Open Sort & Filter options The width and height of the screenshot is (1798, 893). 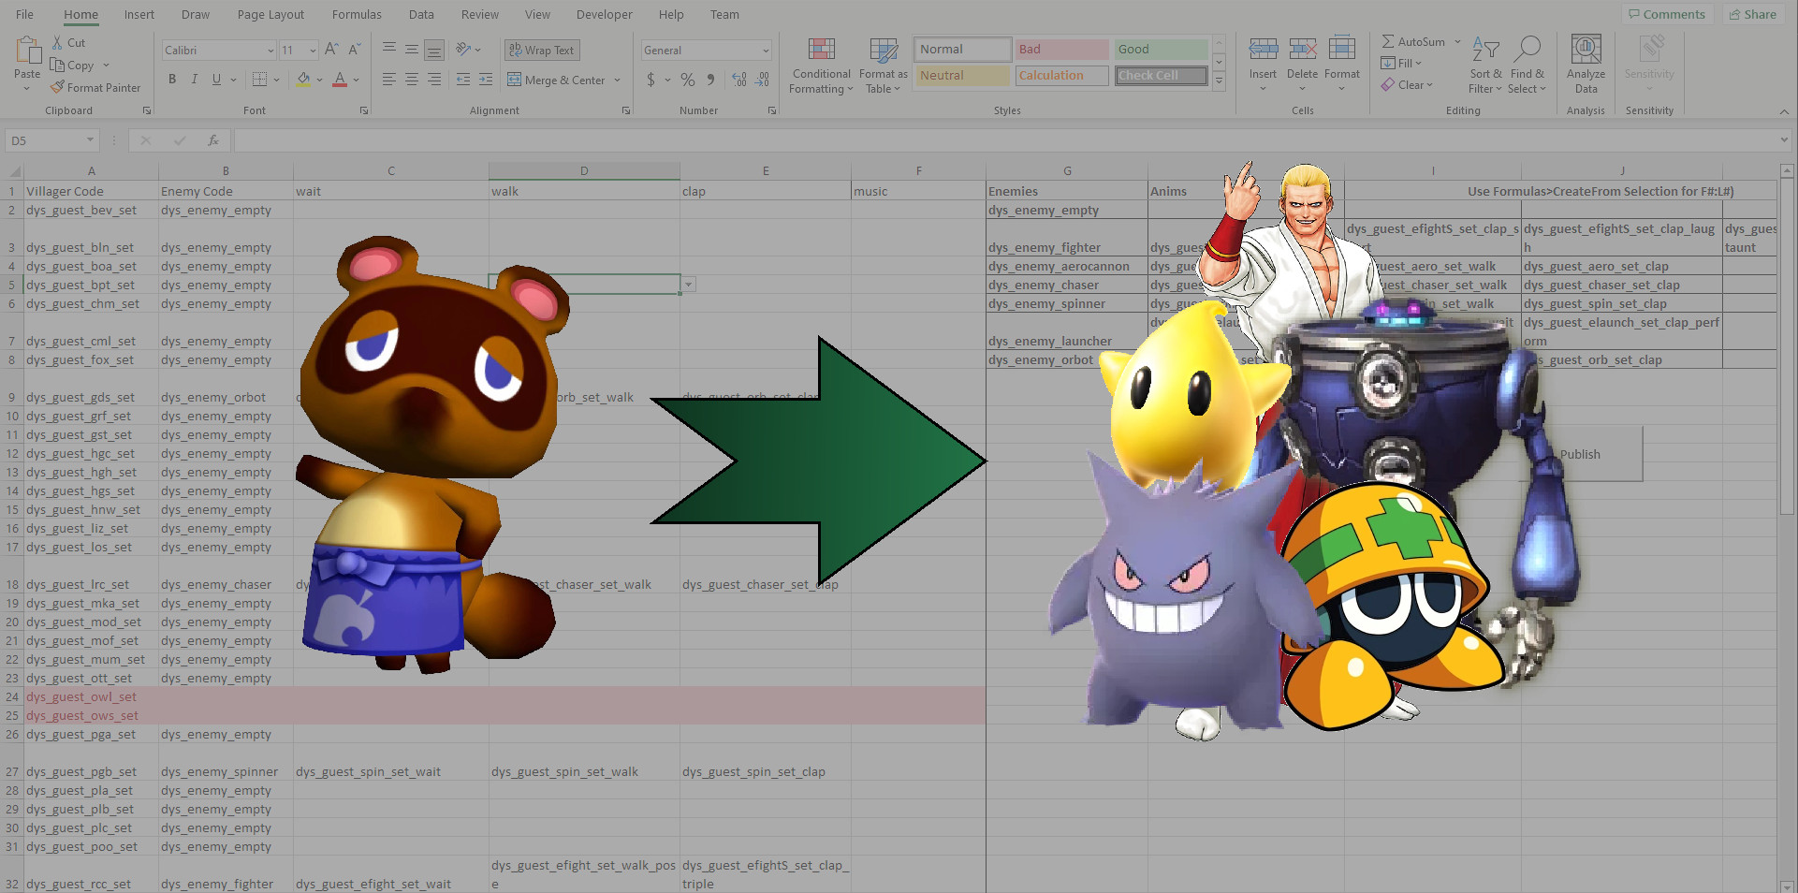[x=1484, y=64]
